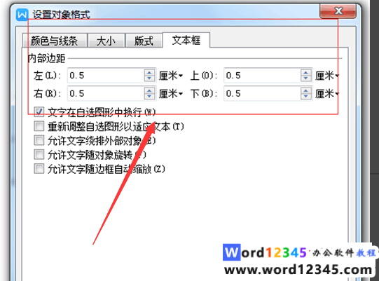Decrease the 左(L) margin with down arrow
379x281 pixels.
point(149,78)
